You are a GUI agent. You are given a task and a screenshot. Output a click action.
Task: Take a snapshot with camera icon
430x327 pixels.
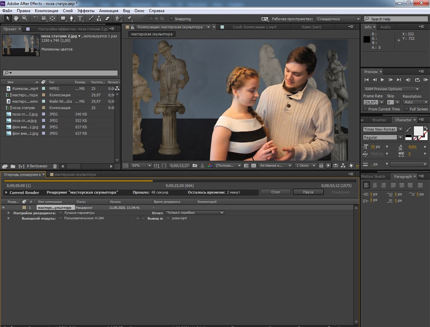click(195, 166)
